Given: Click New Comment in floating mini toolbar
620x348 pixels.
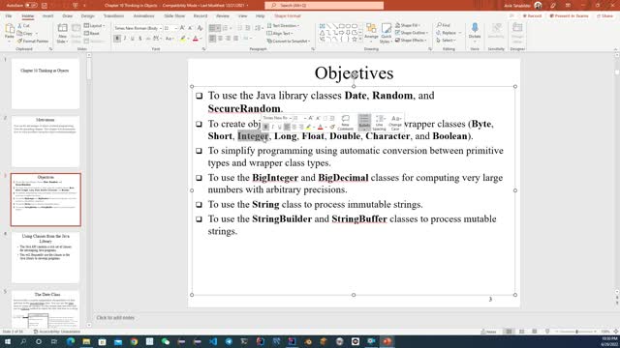Looking at the screenshot, I should point(345,123).
